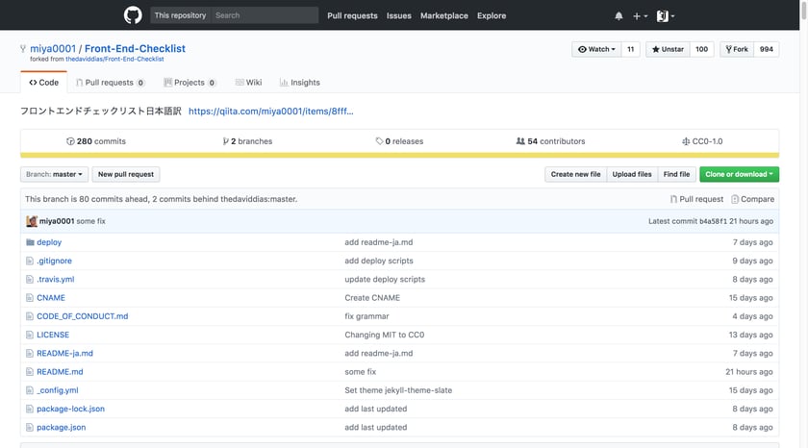Focus the Search input field

(265, 15)
